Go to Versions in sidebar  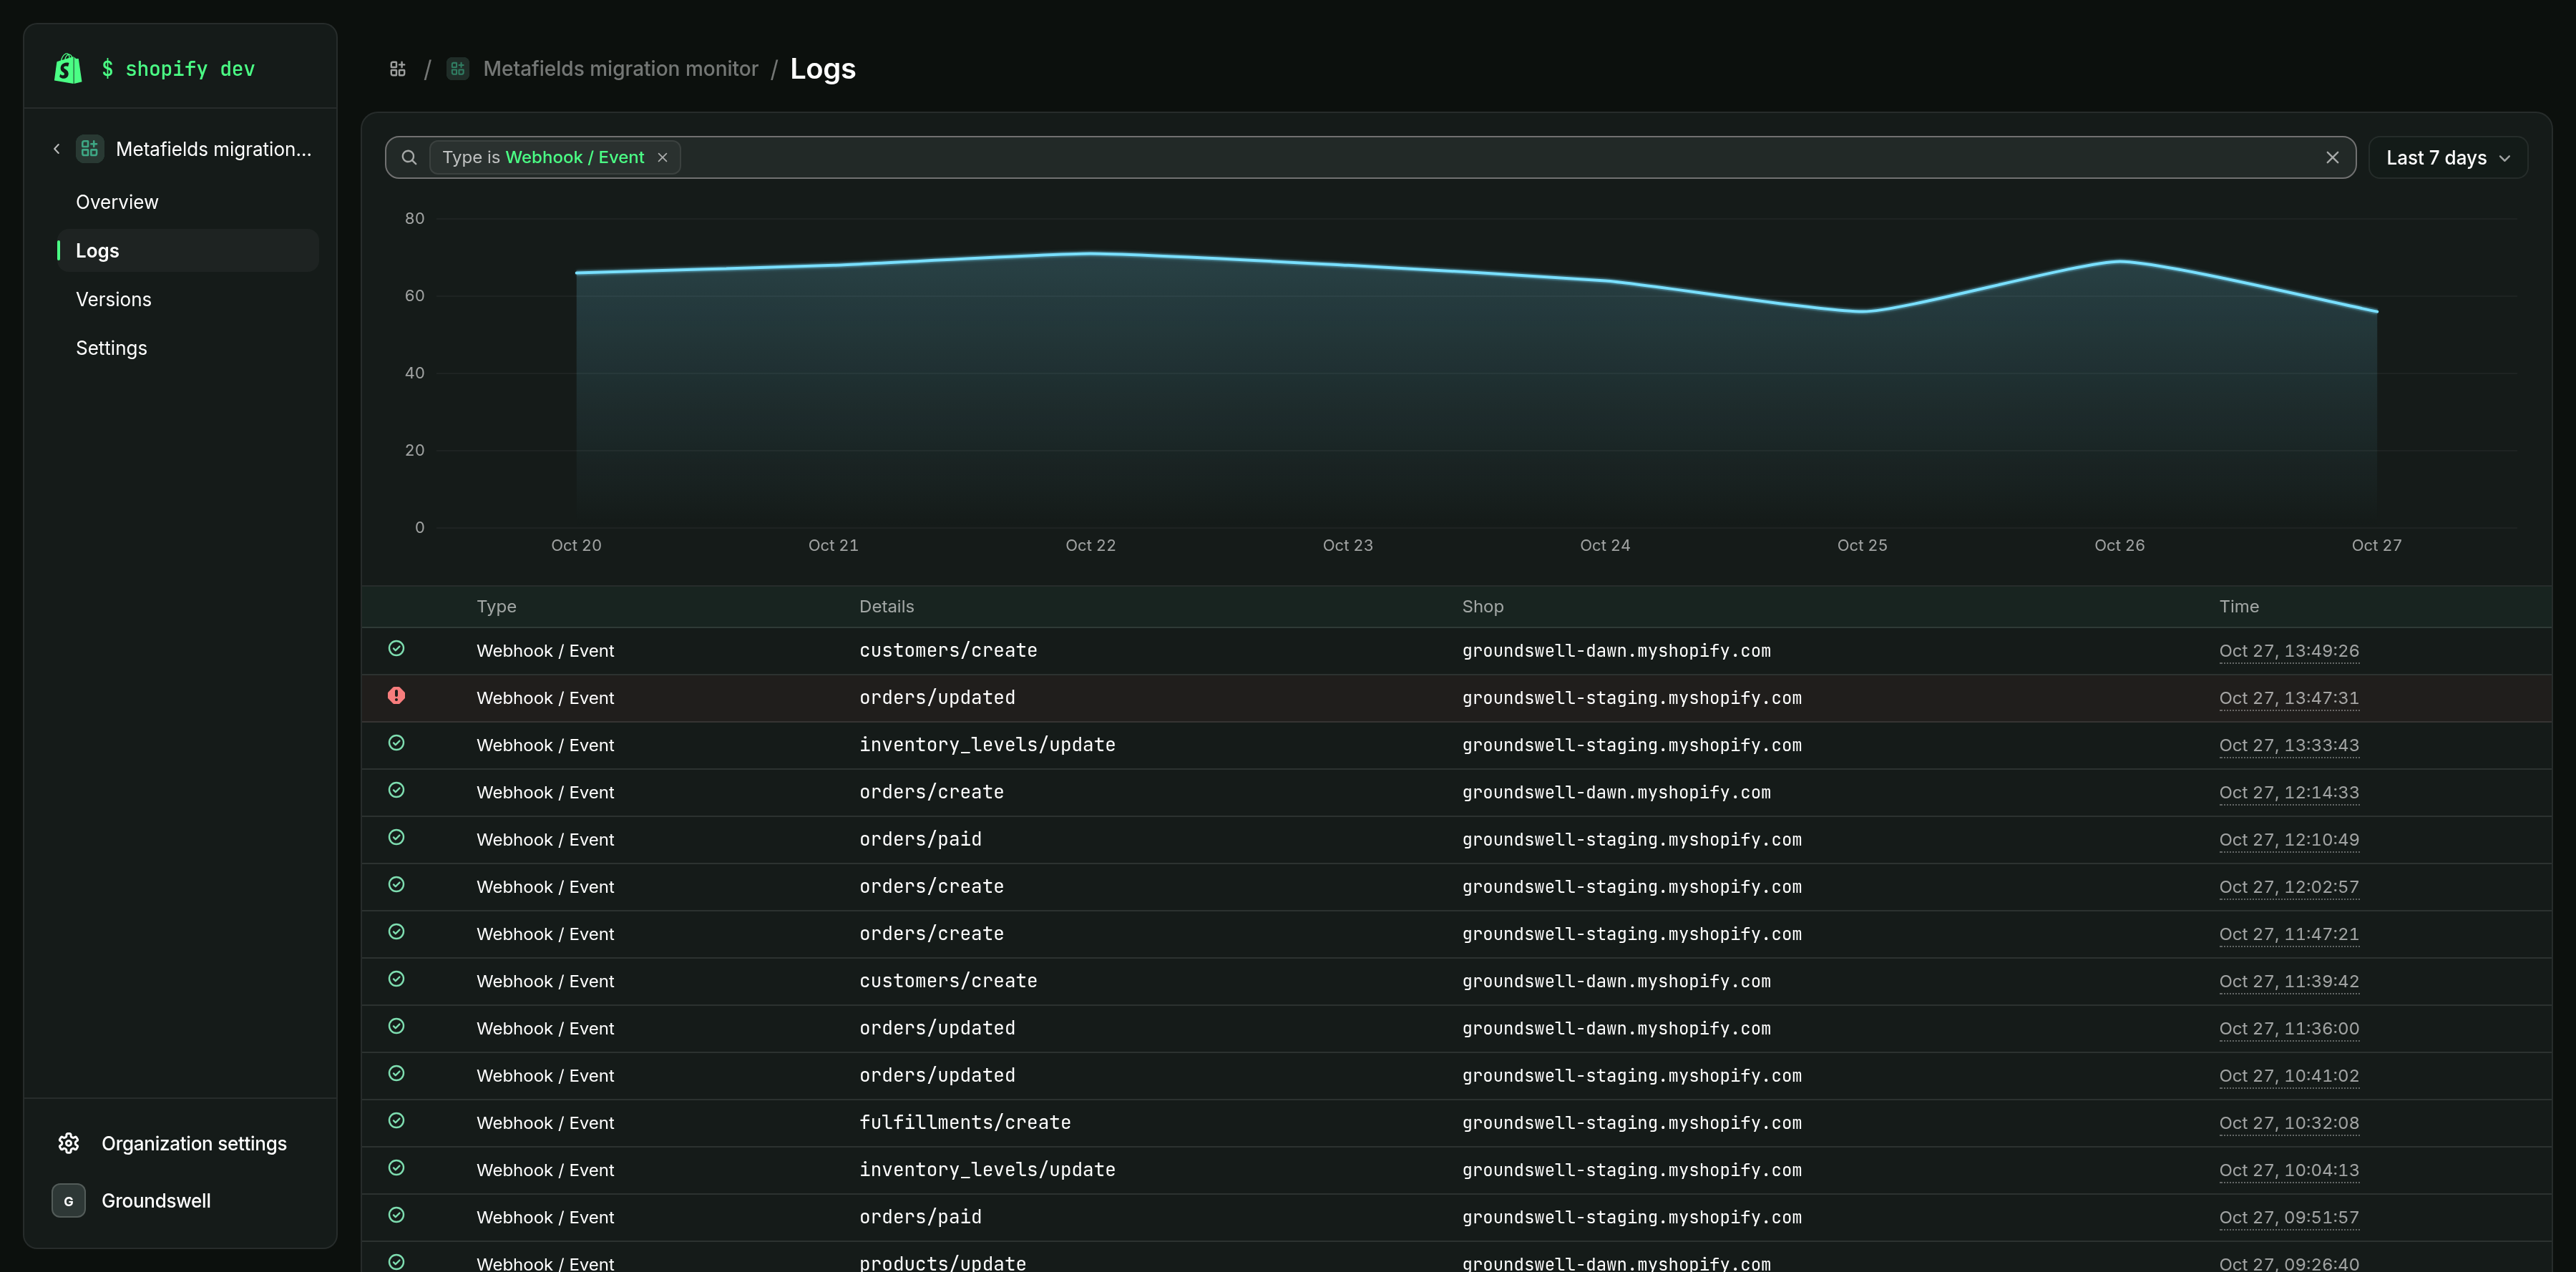(x=114, y=299)
